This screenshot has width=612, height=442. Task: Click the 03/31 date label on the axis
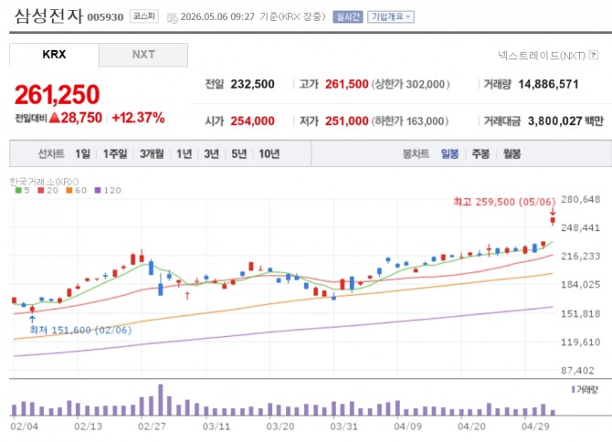[x=343, y=426]
